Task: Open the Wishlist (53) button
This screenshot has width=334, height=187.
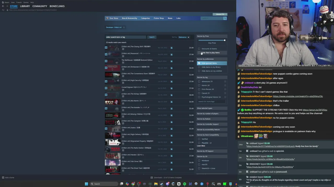Action: tap(220, 14)
